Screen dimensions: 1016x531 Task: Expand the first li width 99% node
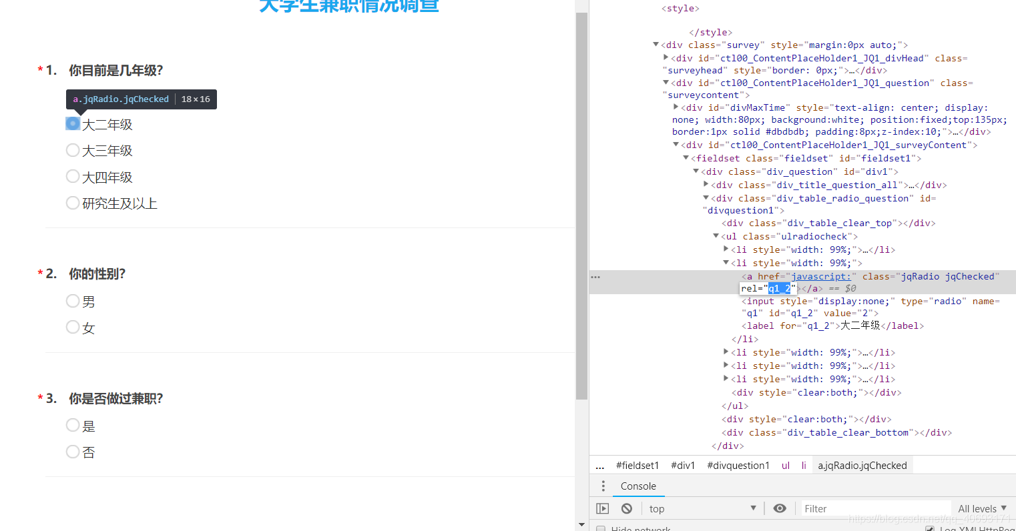(x=726, y=249)
